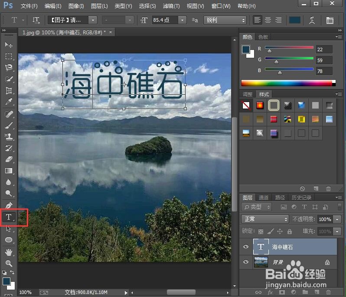Switch to the 历史记录 tab
Viewport: 346px width, 297px height.
[x=301, y=197]
